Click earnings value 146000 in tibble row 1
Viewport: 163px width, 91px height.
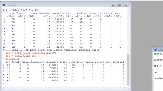[x=59, y=19]
